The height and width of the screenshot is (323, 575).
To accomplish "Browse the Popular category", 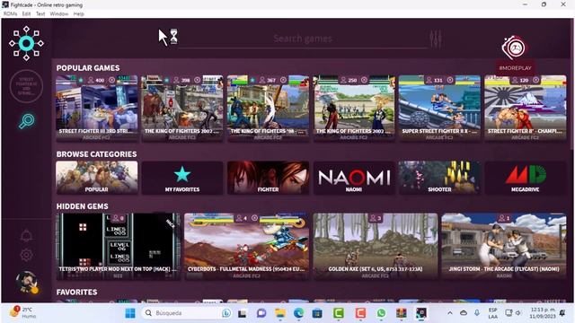I will click(97, 178).
